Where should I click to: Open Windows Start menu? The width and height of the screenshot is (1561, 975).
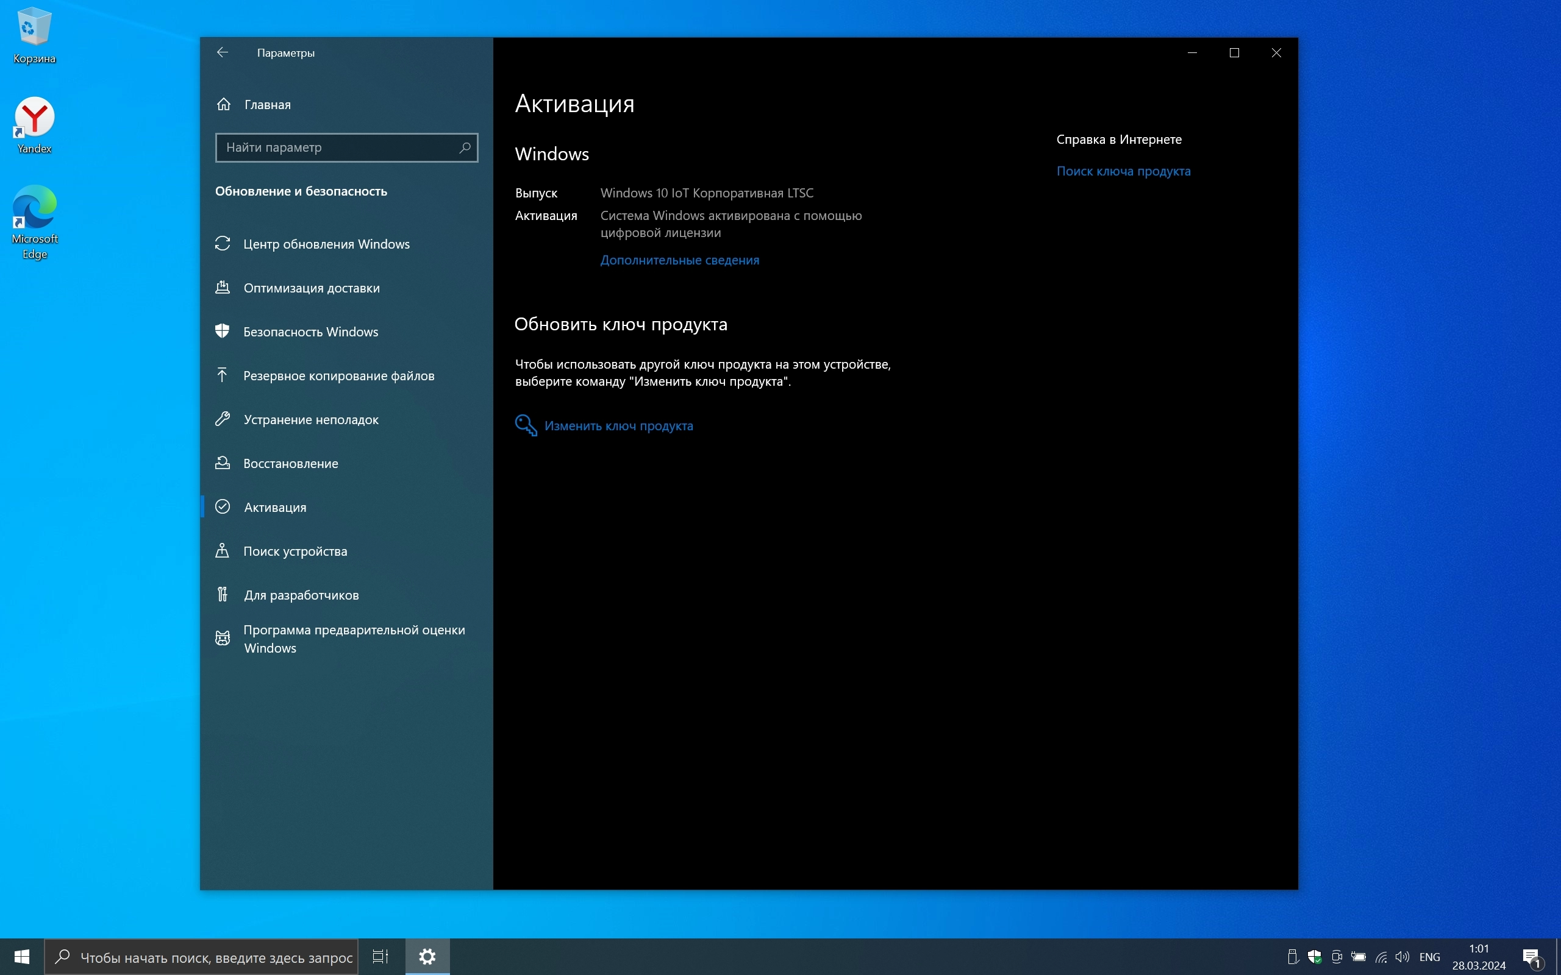[21, 956]
